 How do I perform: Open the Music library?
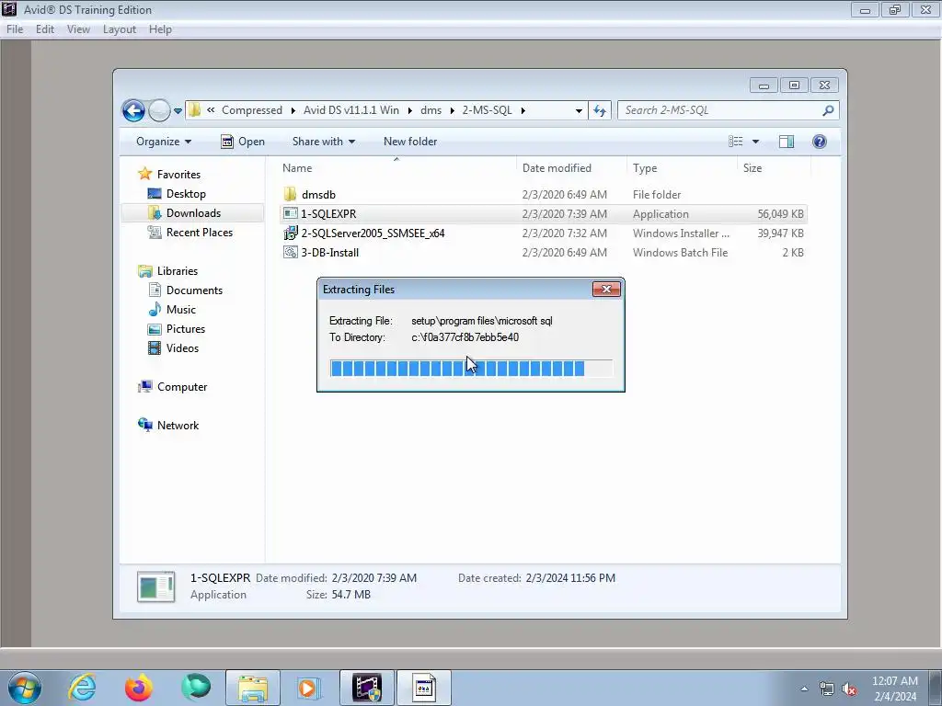[181, 310]
